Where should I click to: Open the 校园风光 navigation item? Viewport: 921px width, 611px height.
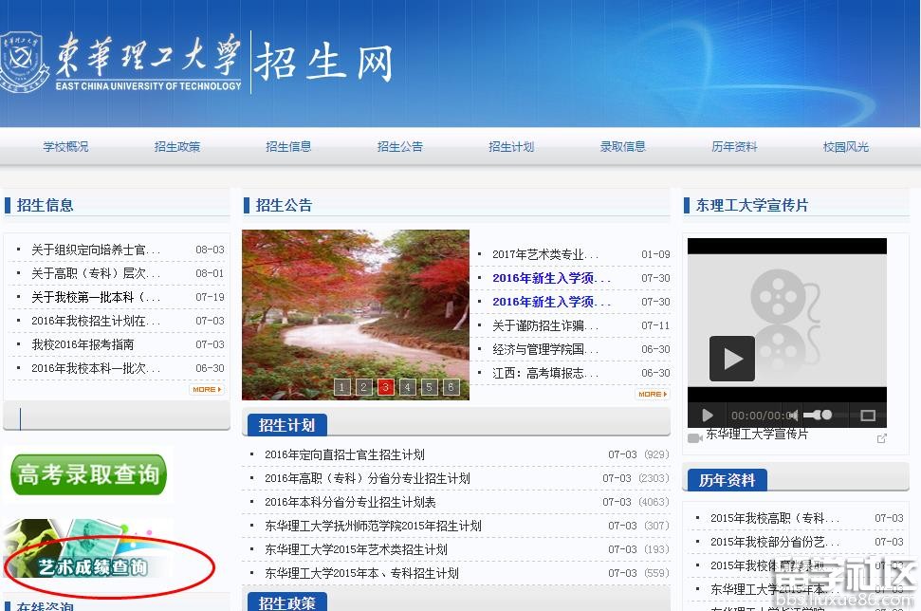(x=845, y=147)
